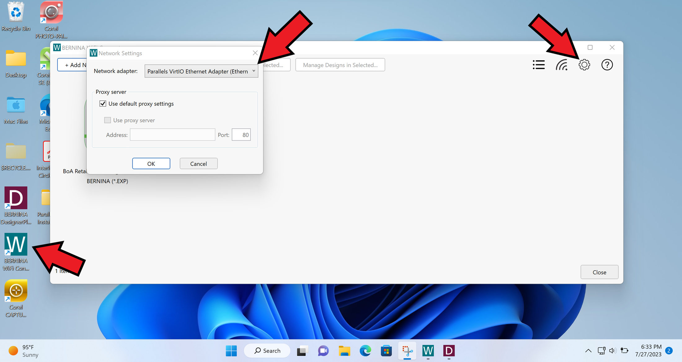Open Task View in taskbar
This screenshot has height=362, width=682.
coord(302,351)
